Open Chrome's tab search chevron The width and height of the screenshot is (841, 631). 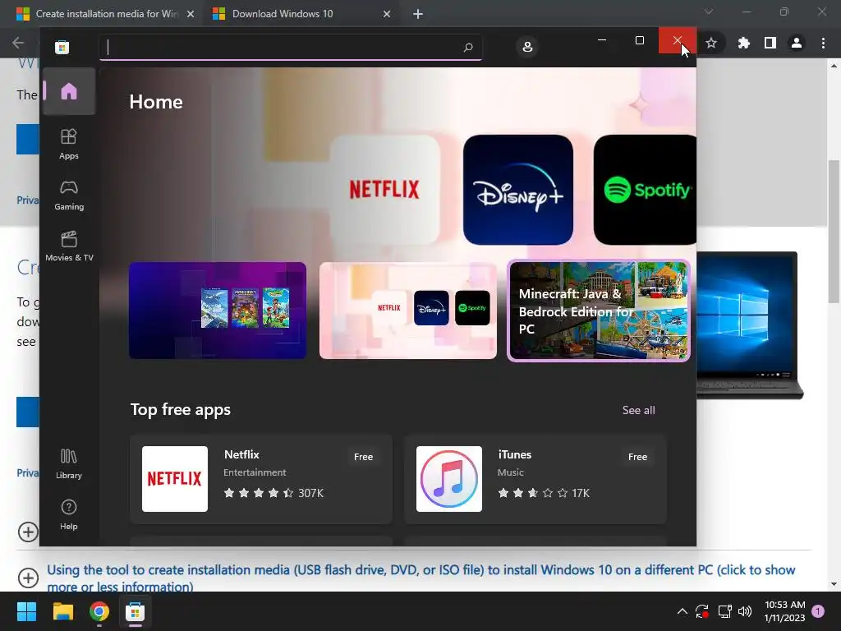(709, 12)
